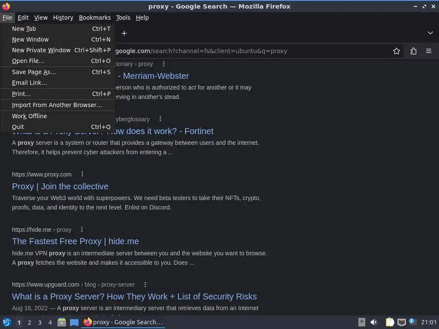This screenshot has width=439, height=329.
Task: Toggle Work Offline in File menu
Action: 58,116
